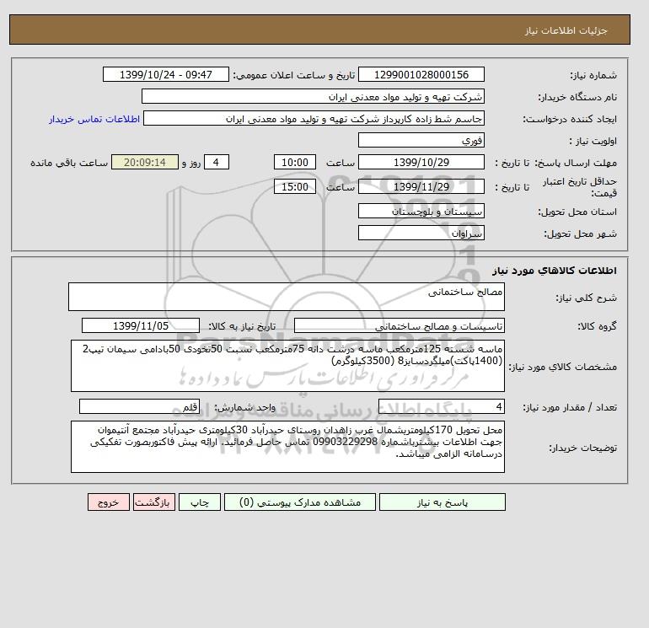The image size is (649, 628).
Task: Click label ساعت باقی مانده
Action: 69,163
